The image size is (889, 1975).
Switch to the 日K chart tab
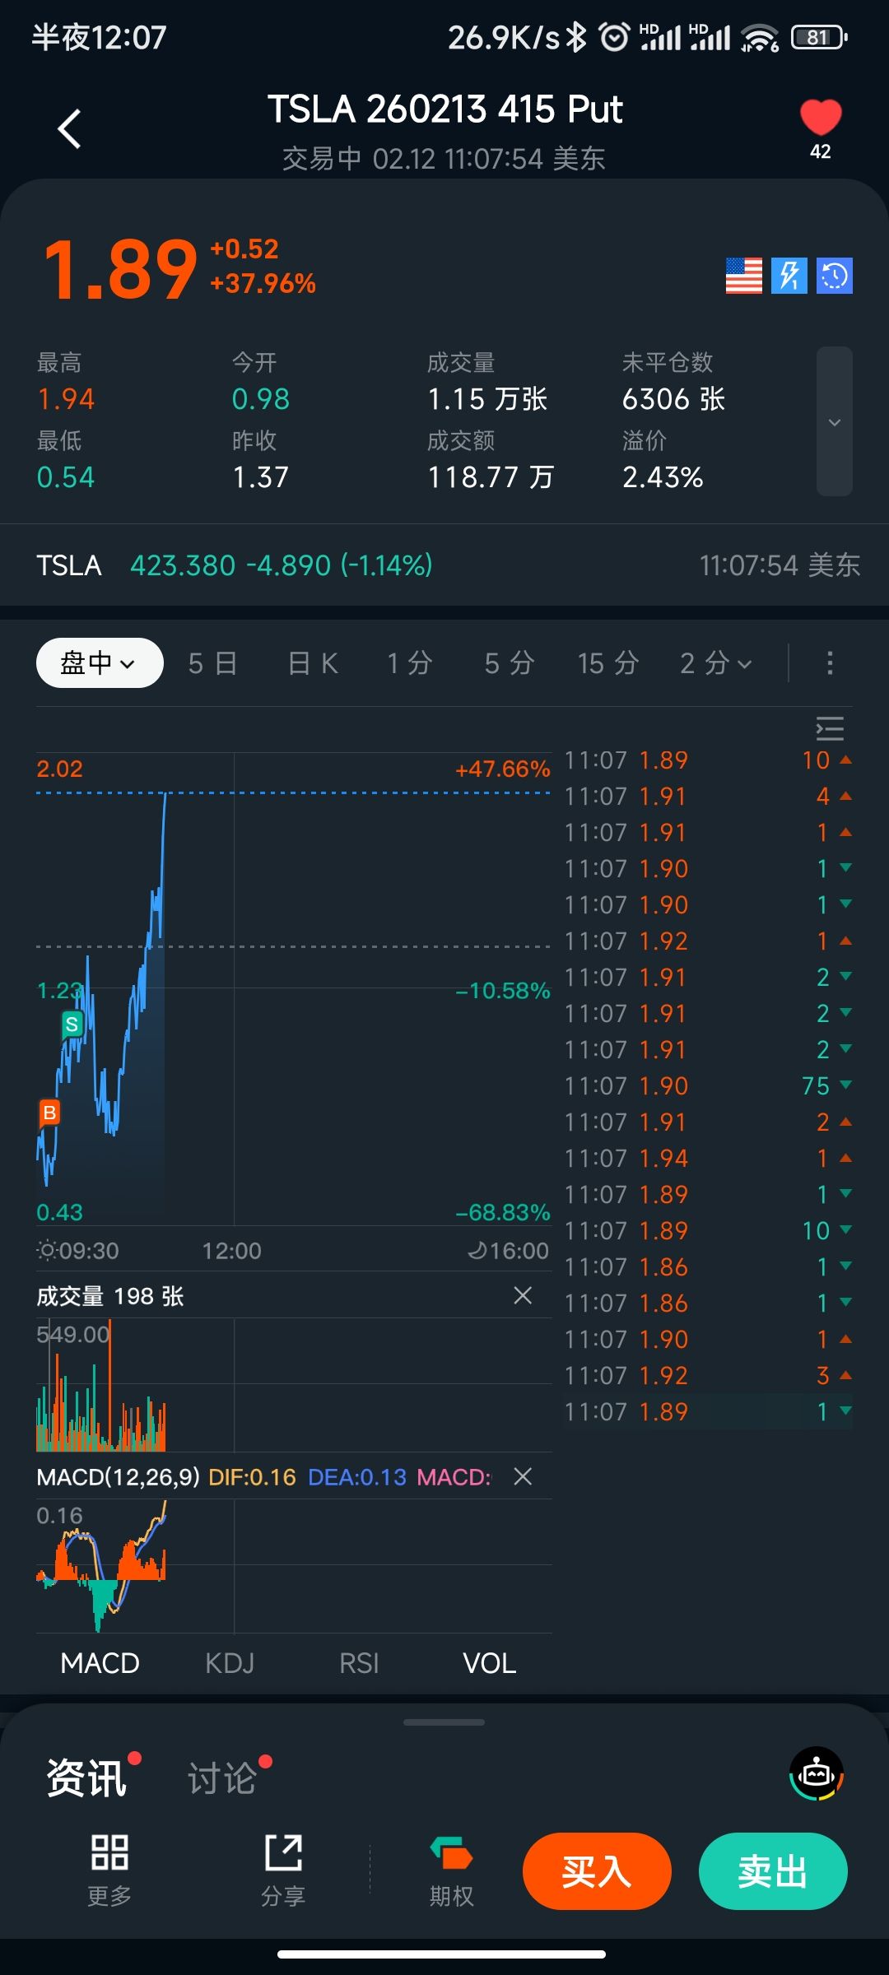[x=313, y=662]
